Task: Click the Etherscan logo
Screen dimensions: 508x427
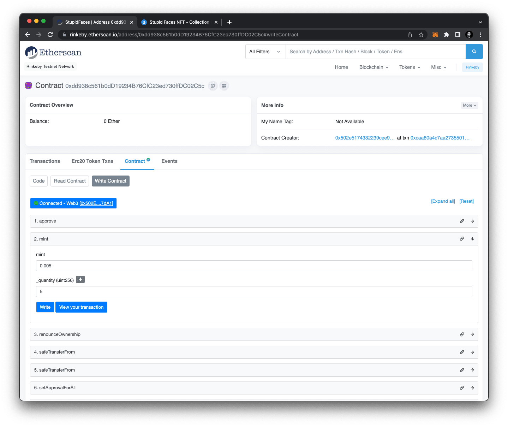Action: 53,53
